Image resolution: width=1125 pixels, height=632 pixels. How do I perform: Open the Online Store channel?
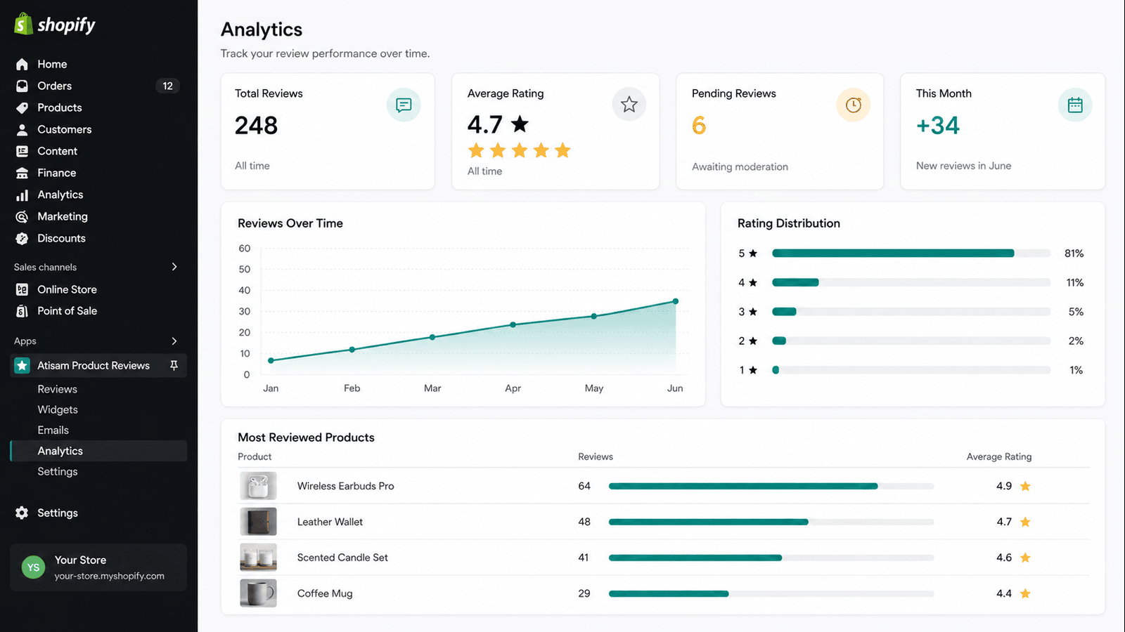[x=67, y=289]
